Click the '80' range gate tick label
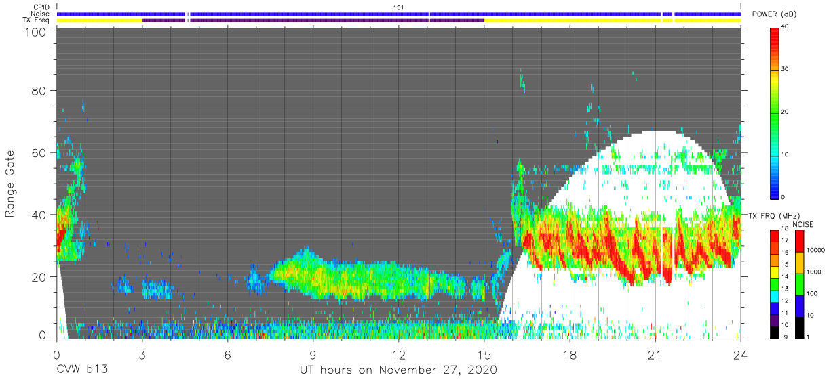The width and height of the screenshot is (833, 384). tap(38, 90)
